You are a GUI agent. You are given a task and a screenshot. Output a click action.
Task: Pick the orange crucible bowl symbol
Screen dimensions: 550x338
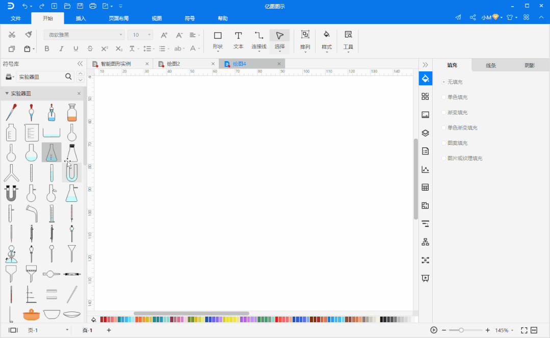point(31,315)
